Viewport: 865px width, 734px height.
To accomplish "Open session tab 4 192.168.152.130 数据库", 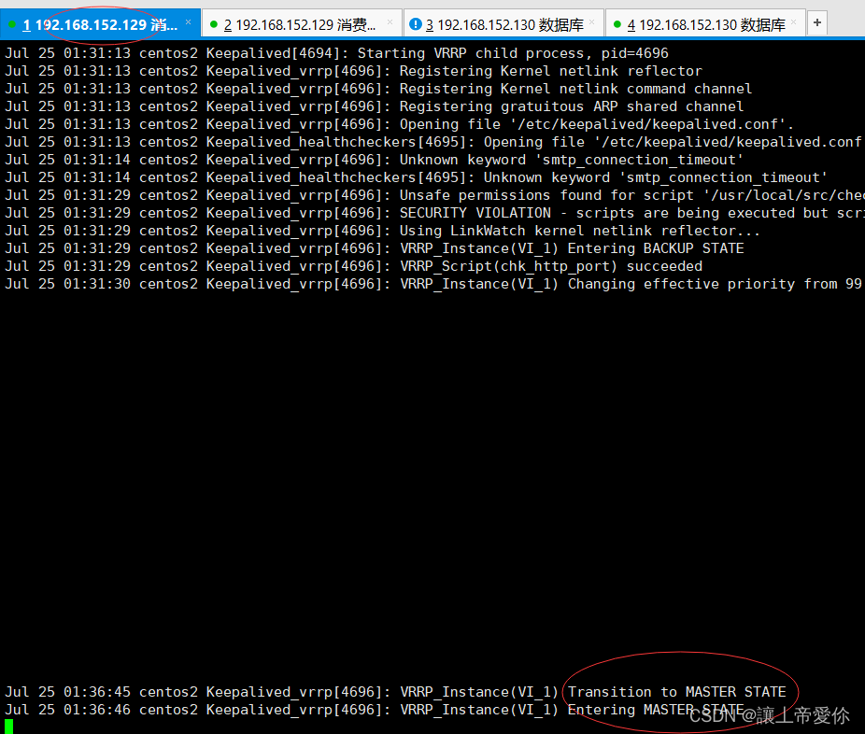I will [x=705, y=24].
